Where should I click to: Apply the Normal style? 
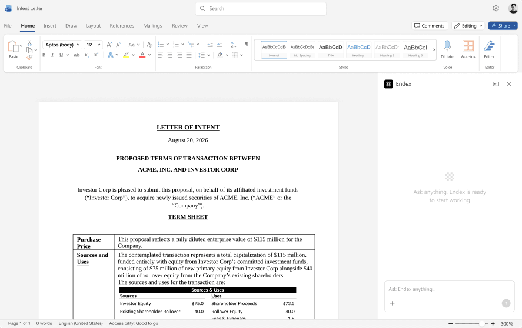pyautogui.click(x=274, y=50)
